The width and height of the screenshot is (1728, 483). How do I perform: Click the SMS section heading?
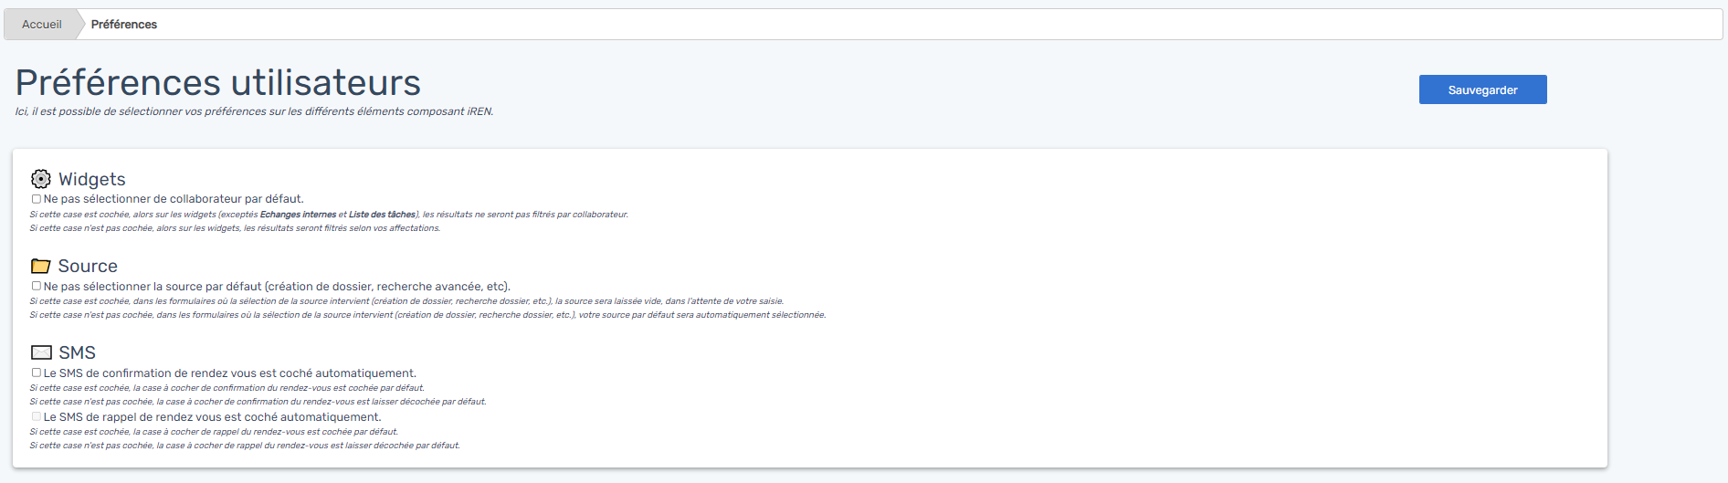77,353
